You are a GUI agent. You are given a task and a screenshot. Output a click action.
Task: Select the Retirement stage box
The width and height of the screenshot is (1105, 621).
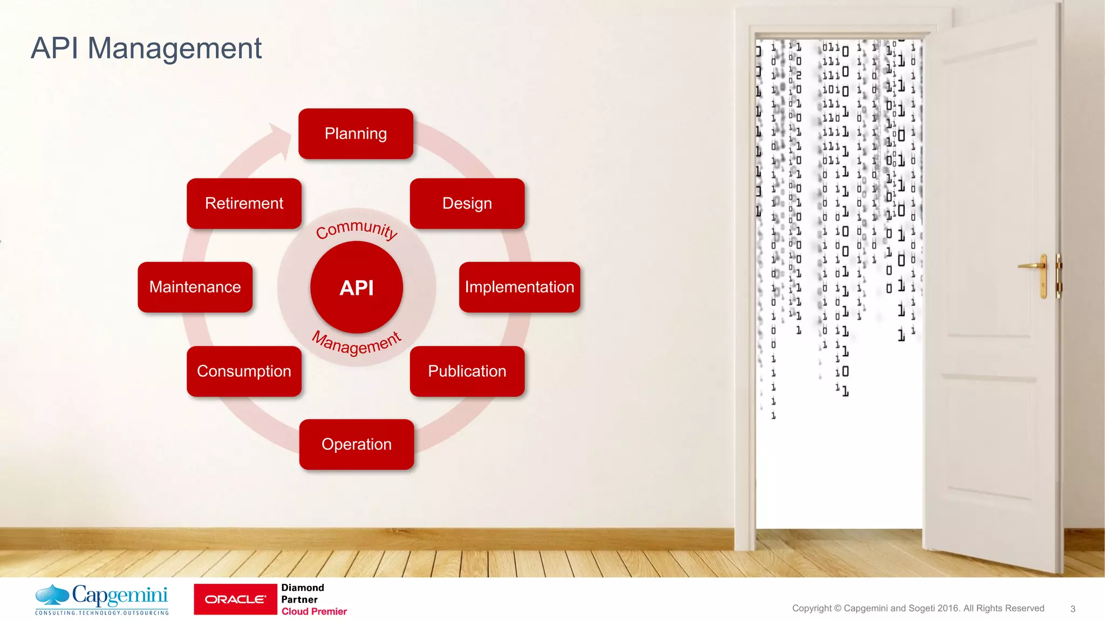[244, 203]
